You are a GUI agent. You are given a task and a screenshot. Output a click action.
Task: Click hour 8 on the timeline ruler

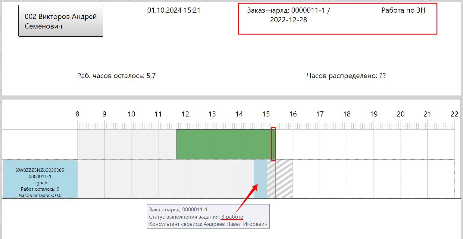click(77, 114)
